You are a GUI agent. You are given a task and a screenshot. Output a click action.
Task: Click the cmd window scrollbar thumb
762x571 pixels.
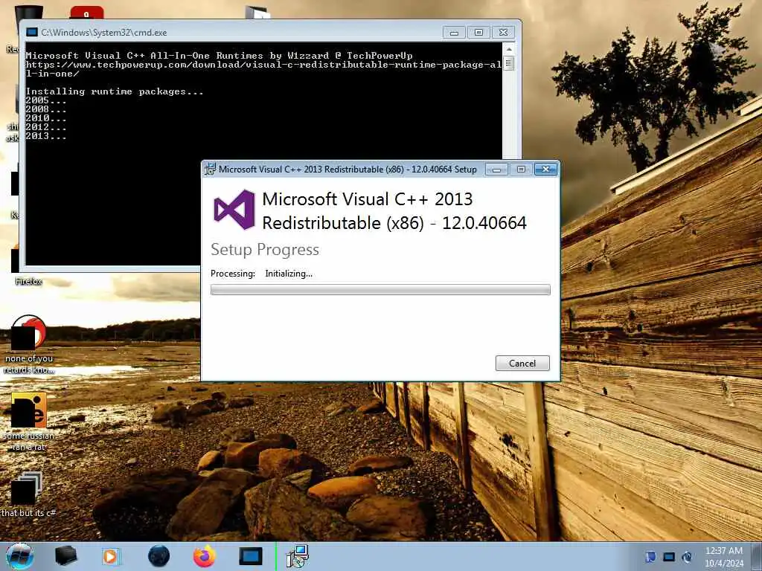(509, 63)
